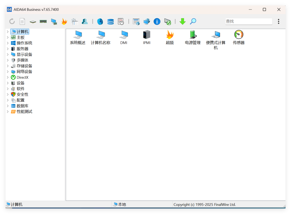Click the monitor with network card icon
Image resolution: width=291 pixels, height=214 pixels.
point(54,22)
